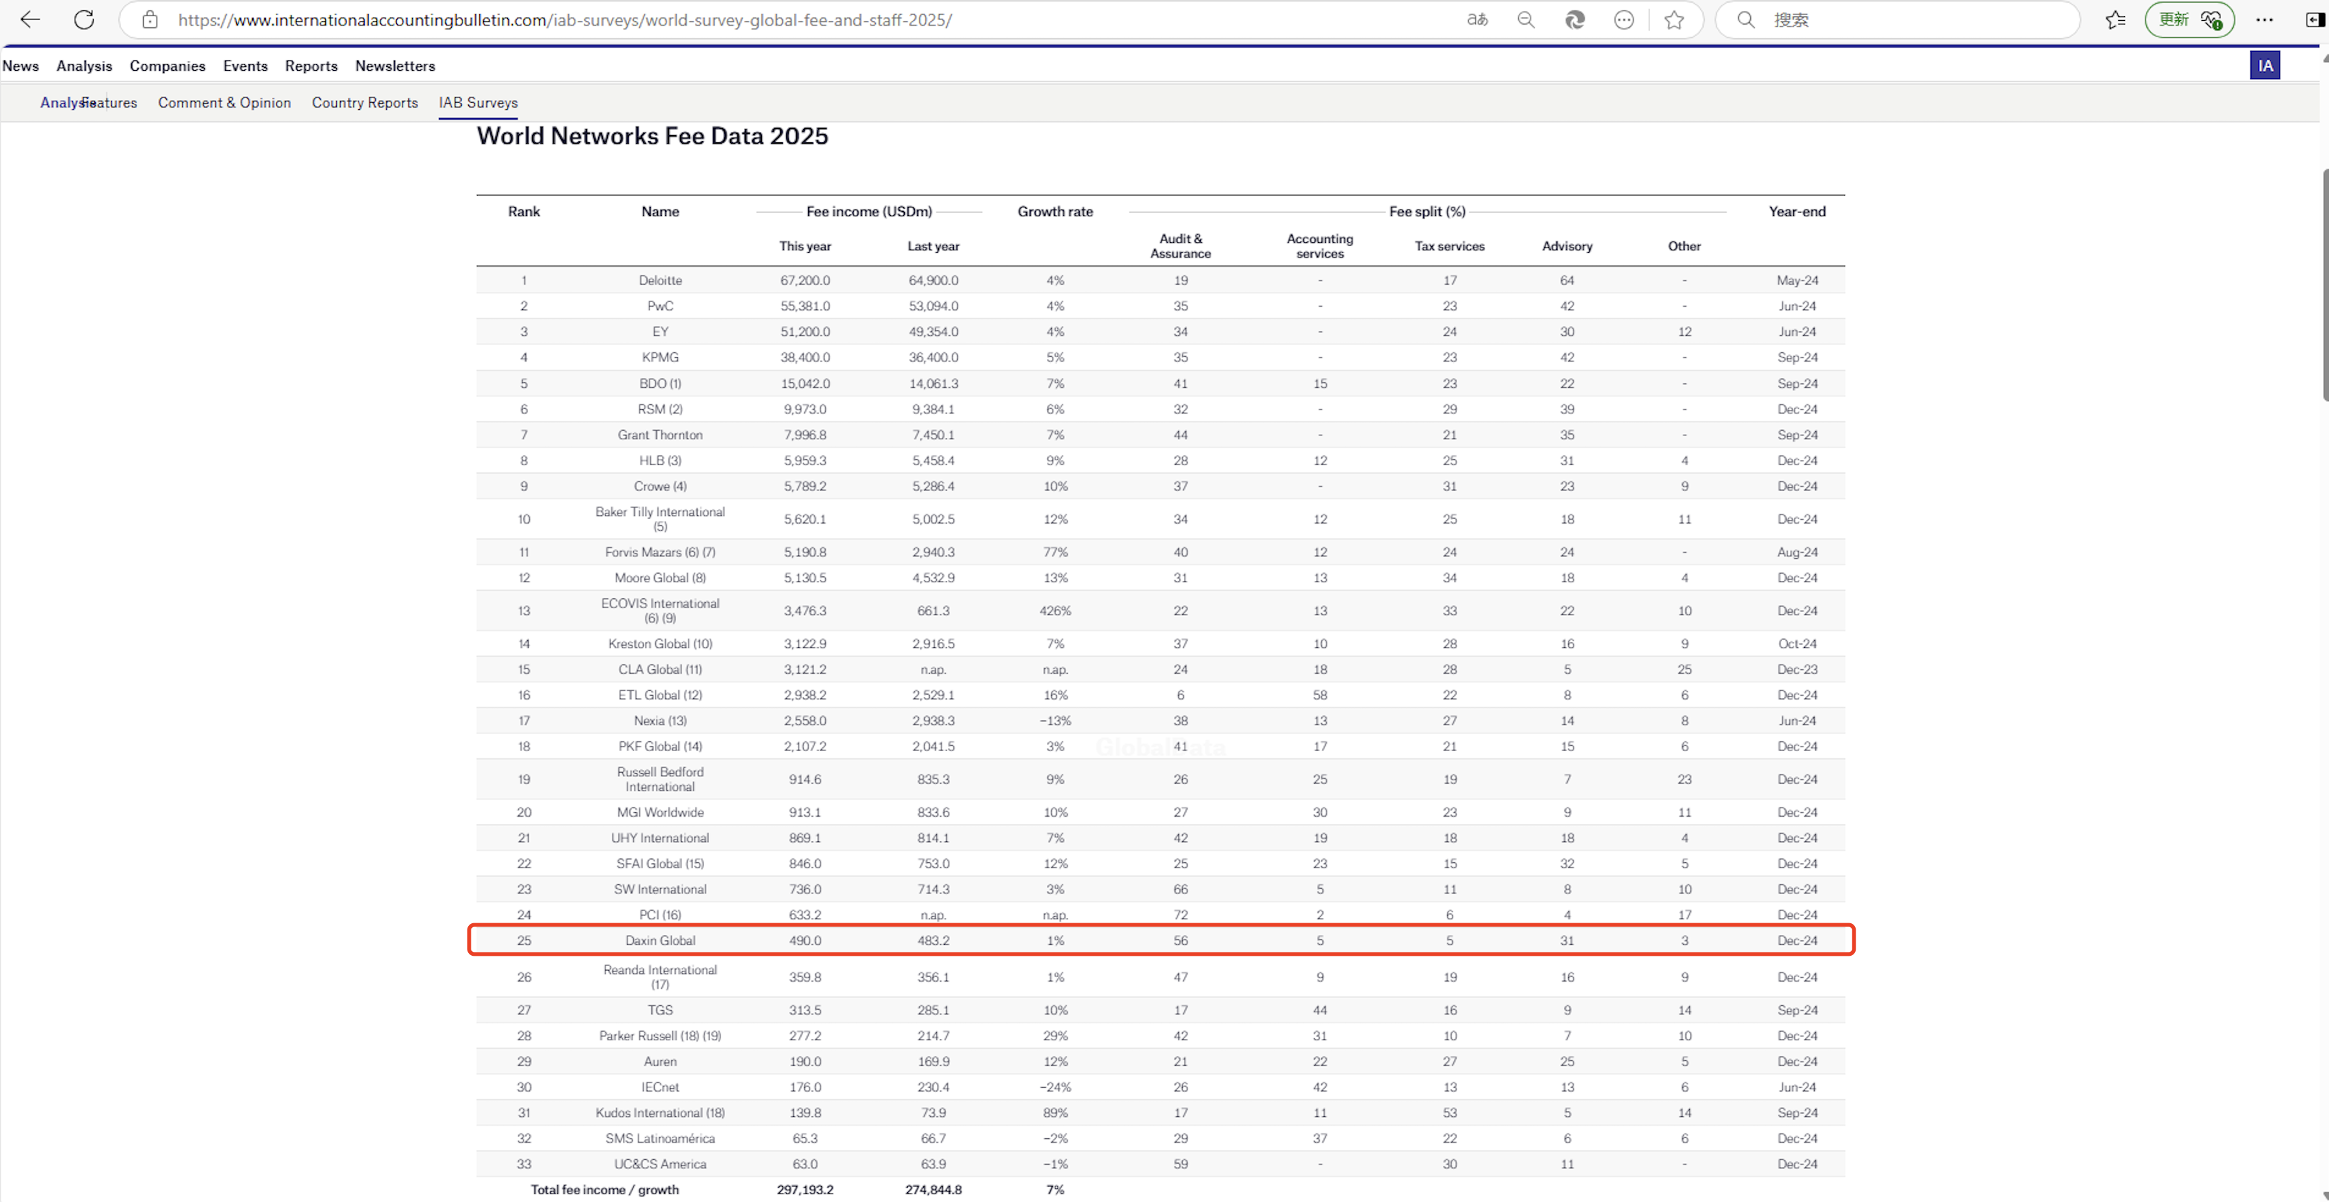Open the circled three-dot icon in address bar
2329x1202 pixels.
coord(1624,19)
